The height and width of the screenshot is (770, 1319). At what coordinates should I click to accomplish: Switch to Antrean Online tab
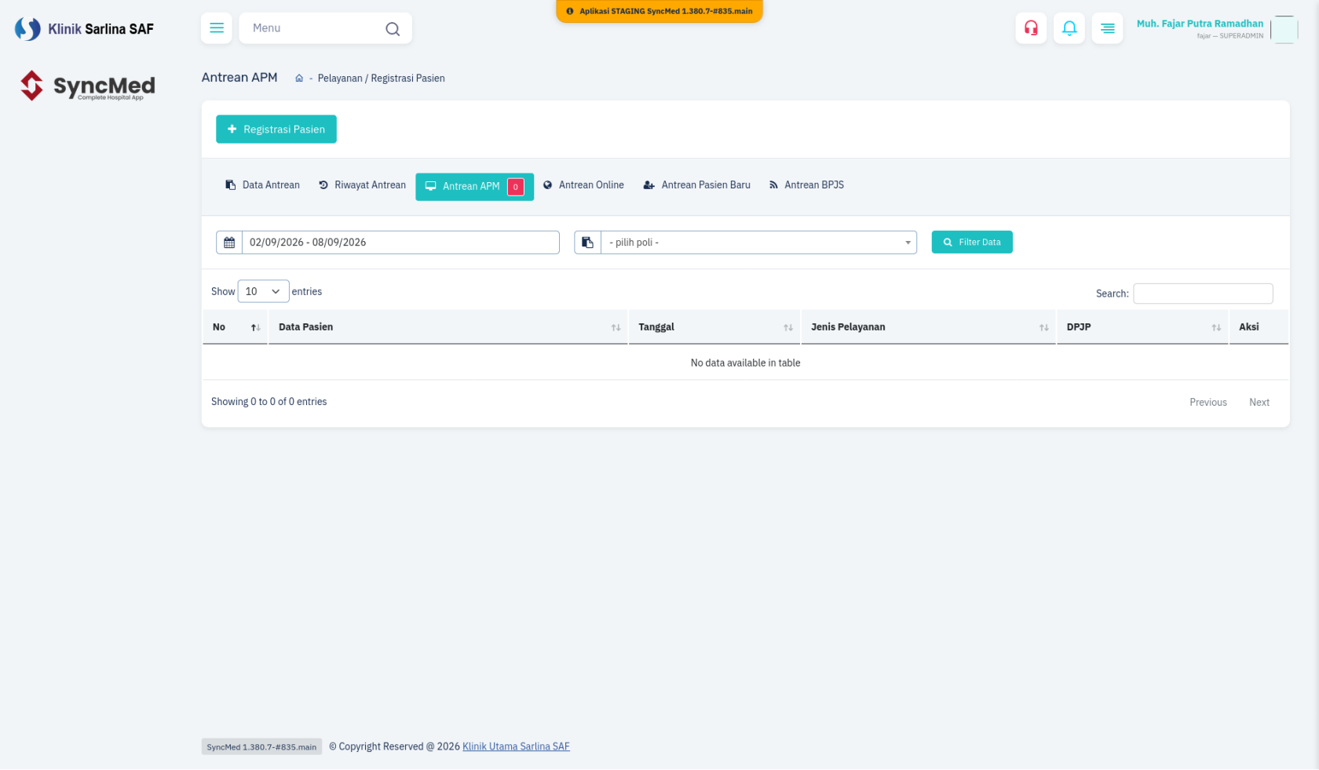[583, 185]
